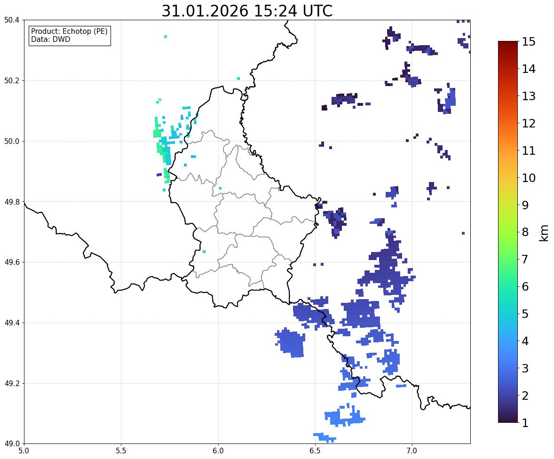
Task: Click the y-axis tick label '49.6'
Action: point(11,262)
